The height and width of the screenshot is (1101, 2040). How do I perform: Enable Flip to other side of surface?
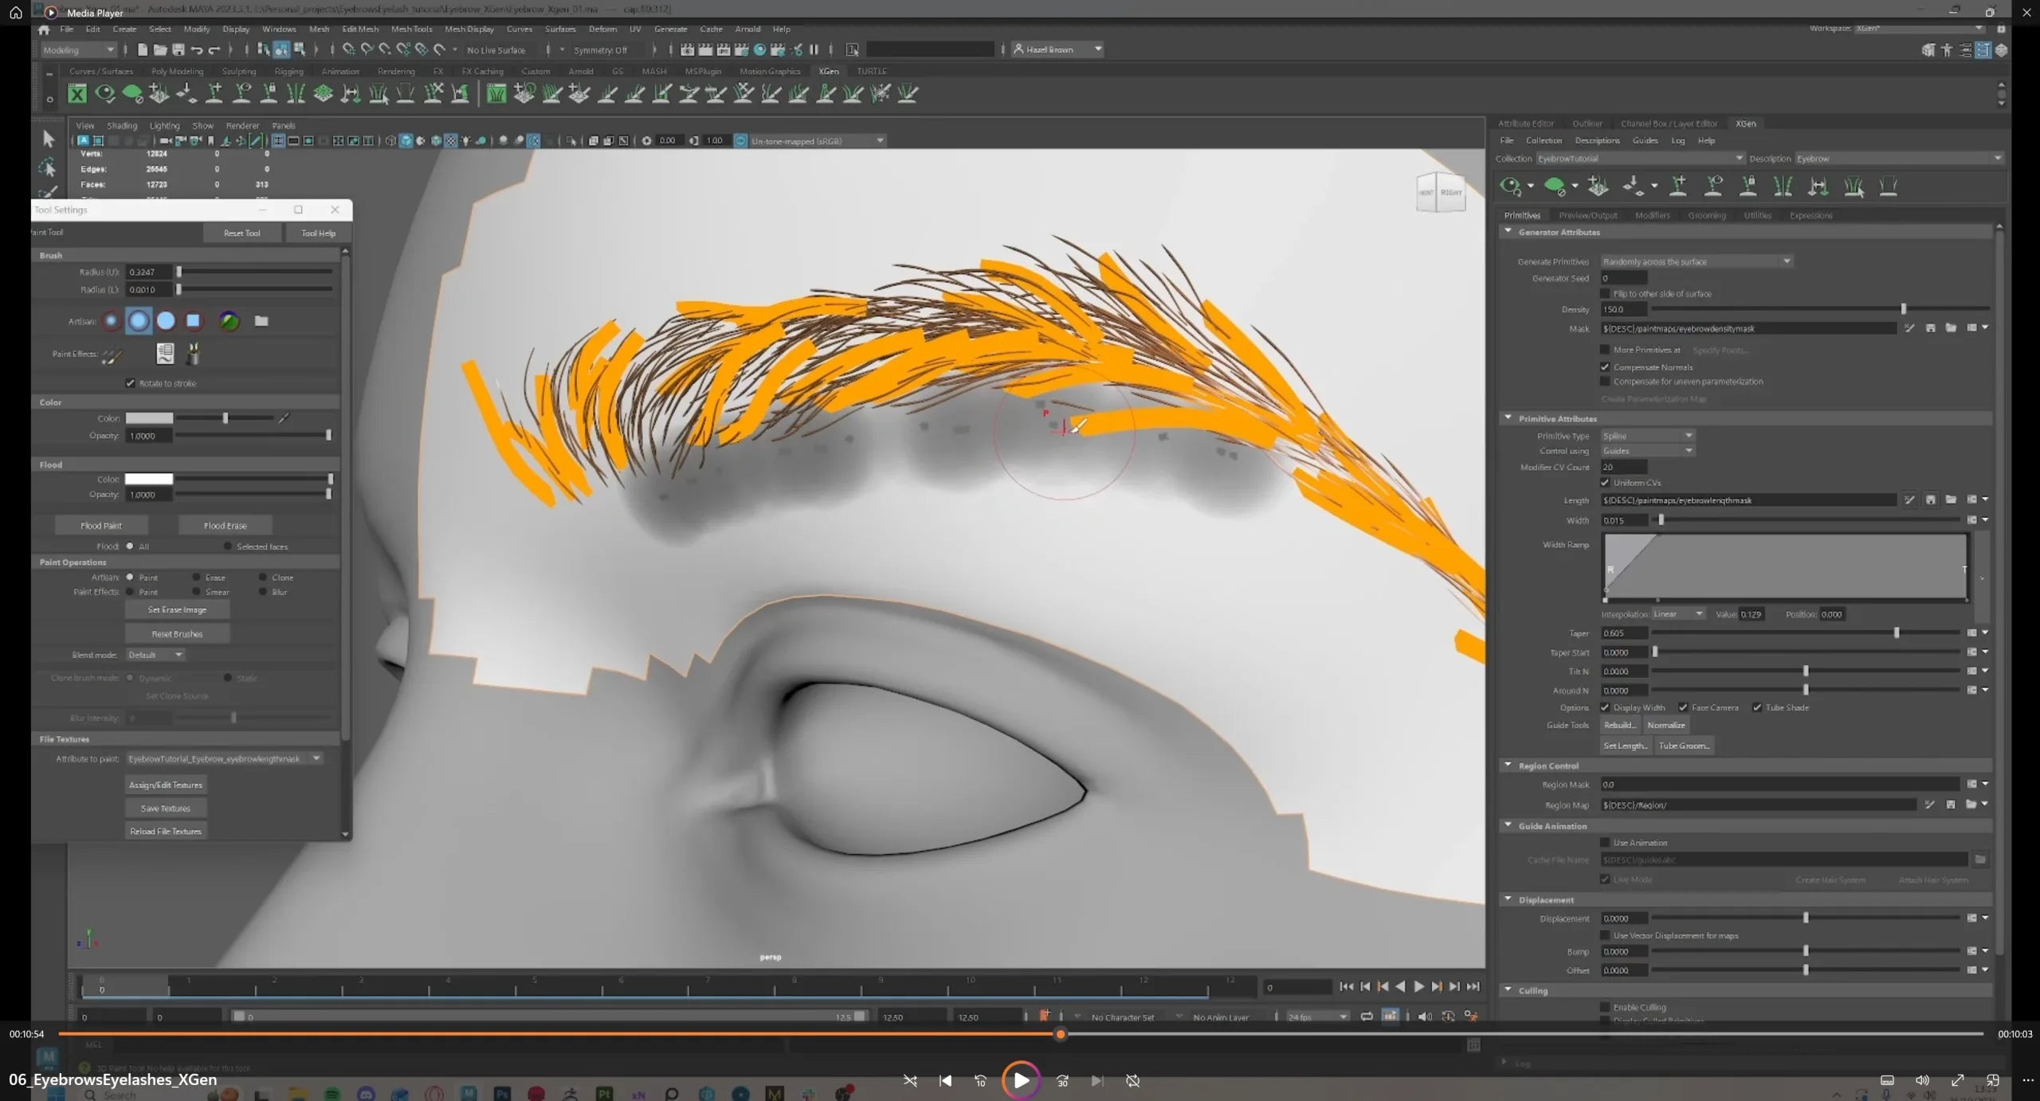[x=1605, y=294]
